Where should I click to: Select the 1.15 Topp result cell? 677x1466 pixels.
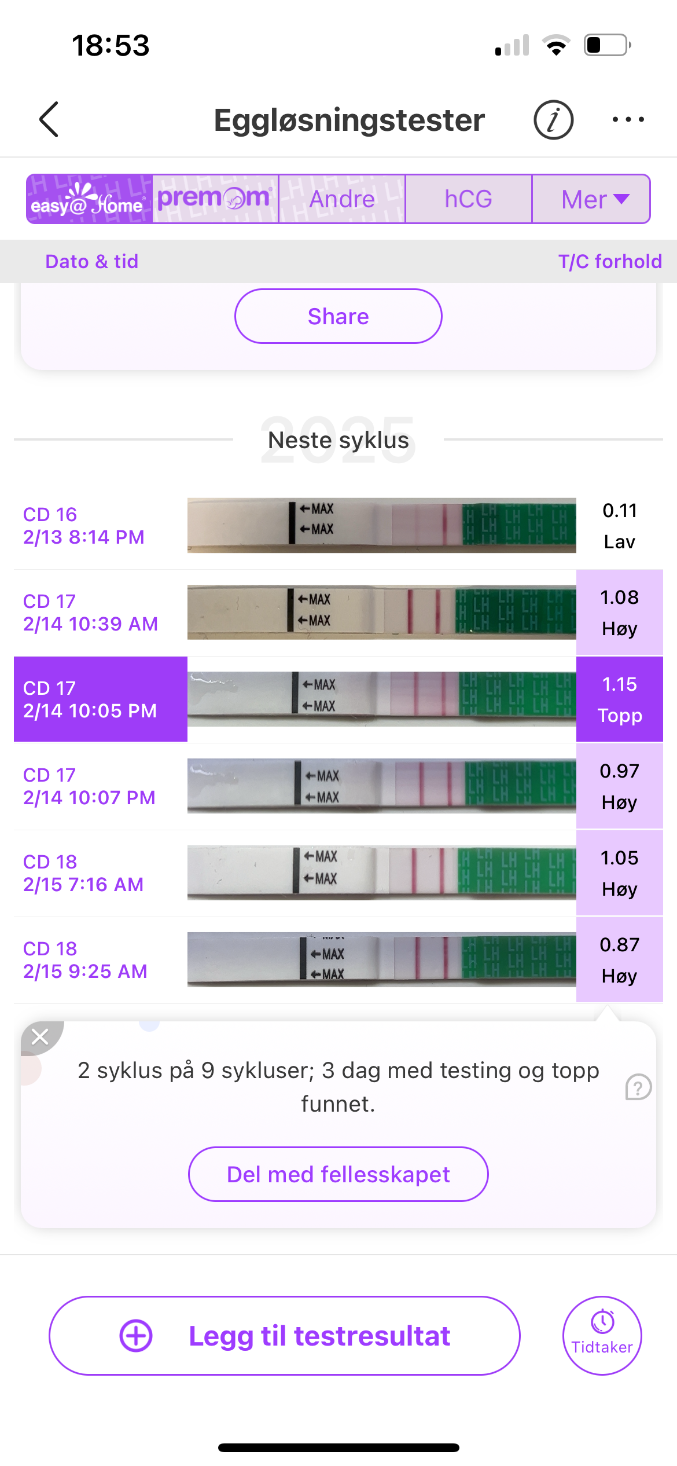coord(619,699)
